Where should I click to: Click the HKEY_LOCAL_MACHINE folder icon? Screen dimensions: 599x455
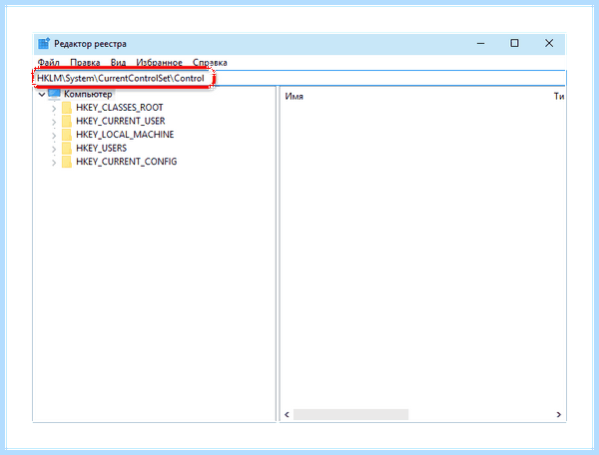pos(67,135)
